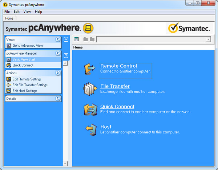Choose Edit File Transfer Settings action
Screen dimensions: 218x170
click(30, 85)
